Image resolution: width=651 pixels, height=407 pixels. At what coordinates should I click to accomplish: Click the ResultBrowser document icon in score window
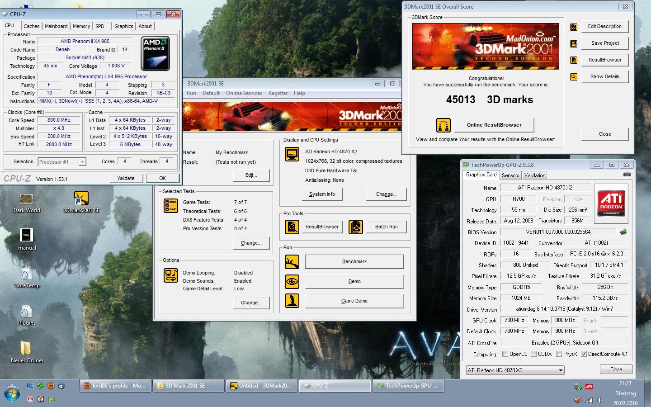(x=574, y=60)
